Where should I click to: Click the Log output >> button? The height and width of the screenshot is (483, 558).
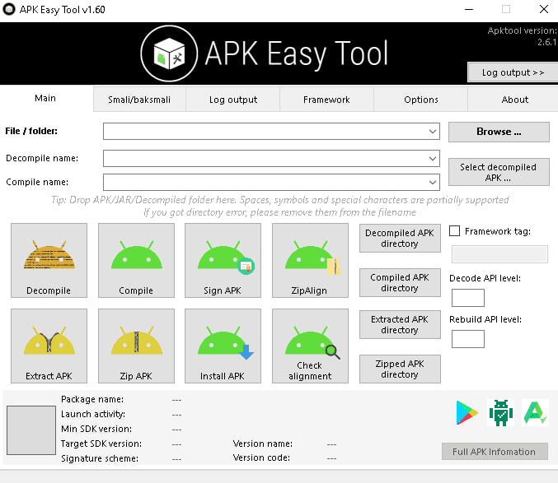(x=513, y=72)
